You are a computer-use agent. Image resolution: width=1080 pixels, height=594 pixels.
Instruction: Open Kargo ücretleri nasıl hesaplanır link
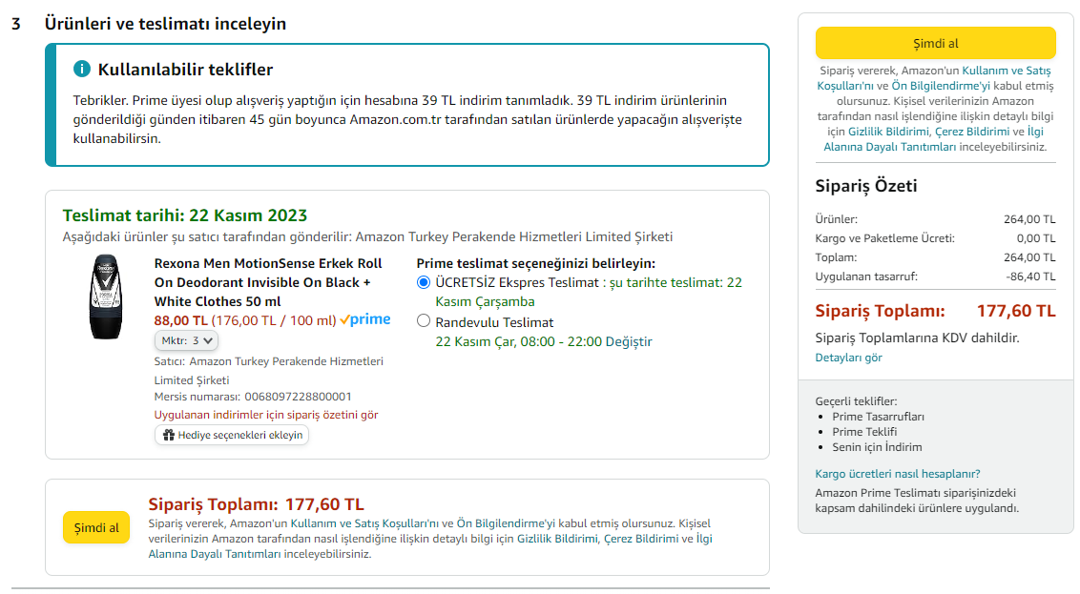click(x=897, y=474)
